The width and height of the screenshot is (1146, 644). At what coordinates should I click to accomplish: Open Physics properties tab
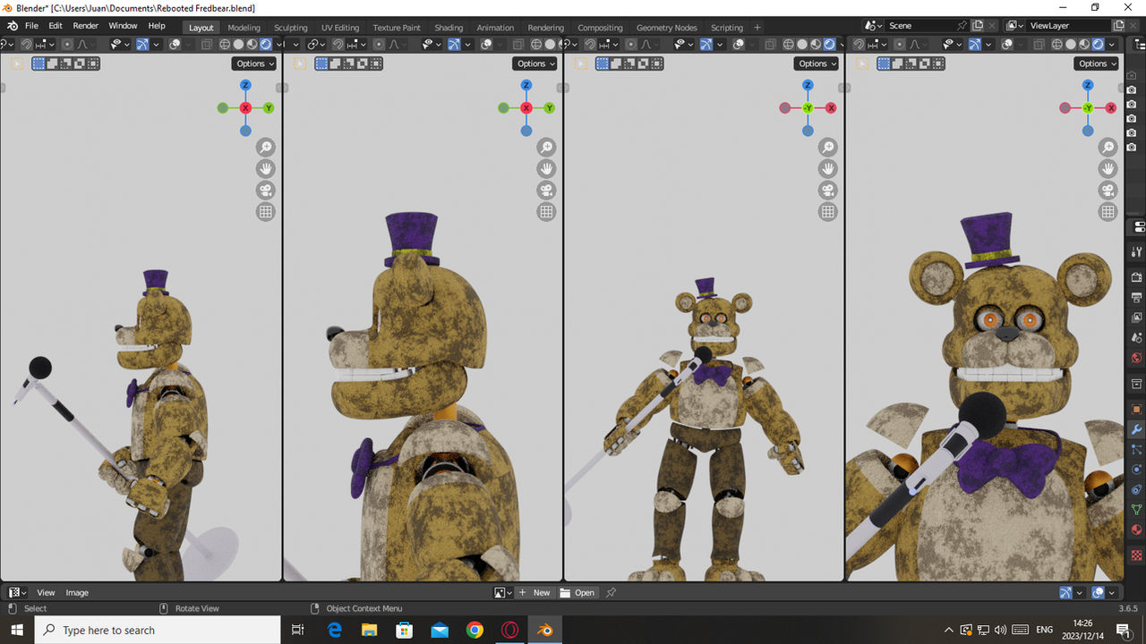[x=1137, y=470]
